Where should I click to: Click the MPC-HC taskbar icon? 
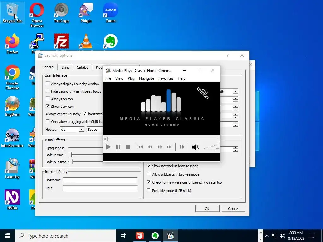(171, 236)
